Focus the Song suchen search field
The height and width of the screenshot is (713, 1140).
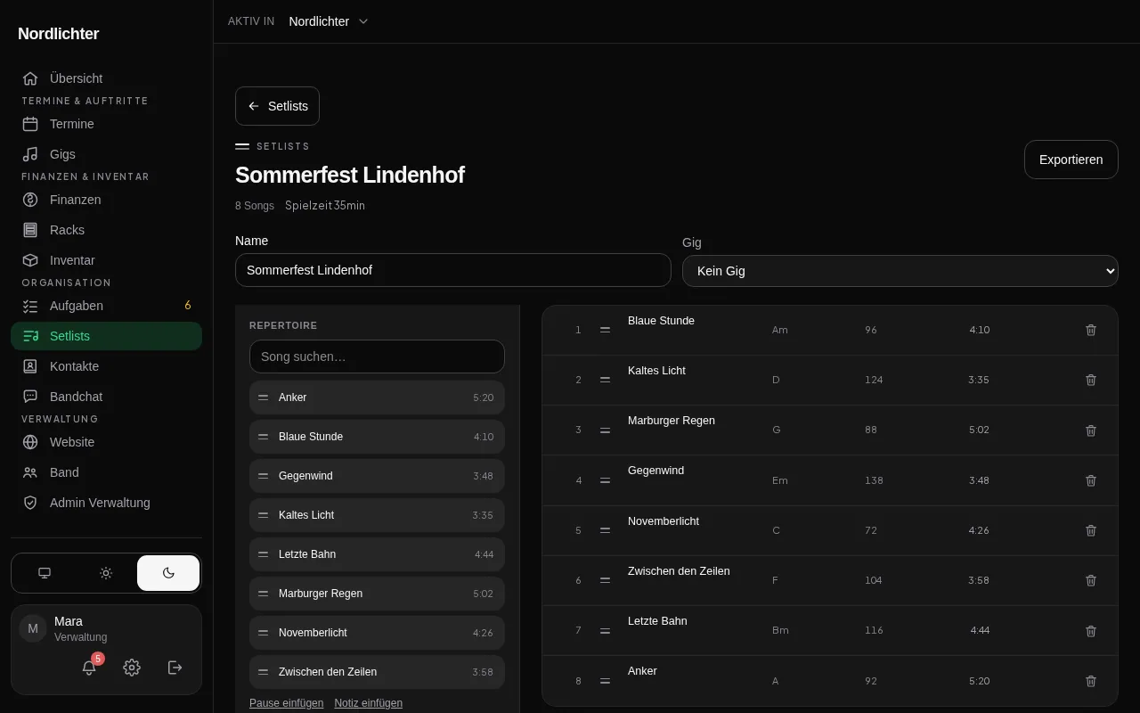click(x=377, y=356)
